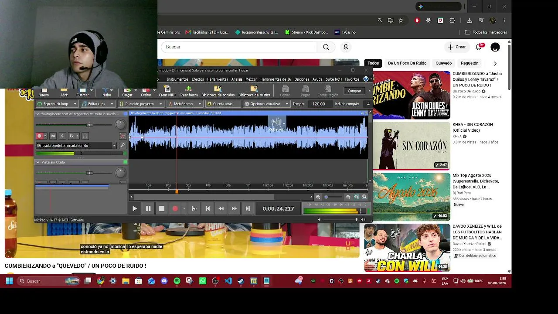Adjust the timeline zoom slider
The width and height of the screenshot is (558, 314).
coord(326,197)
